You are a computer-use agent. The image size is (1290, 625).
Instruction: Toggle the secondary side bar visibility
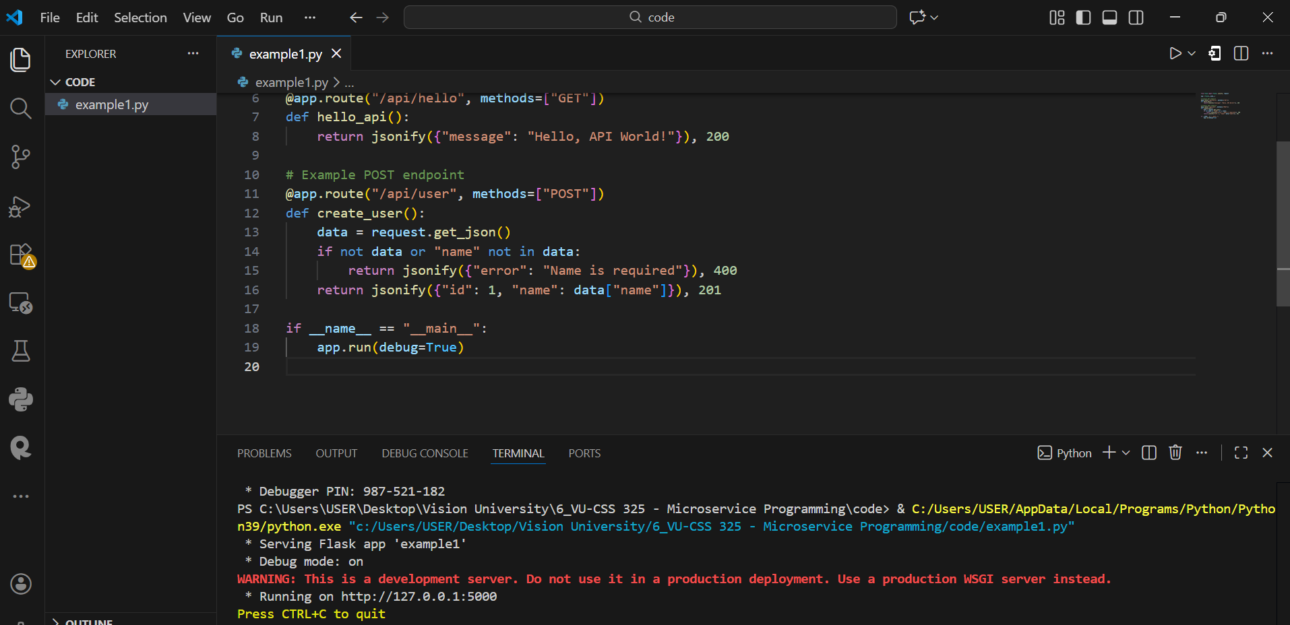[1136, 18]
